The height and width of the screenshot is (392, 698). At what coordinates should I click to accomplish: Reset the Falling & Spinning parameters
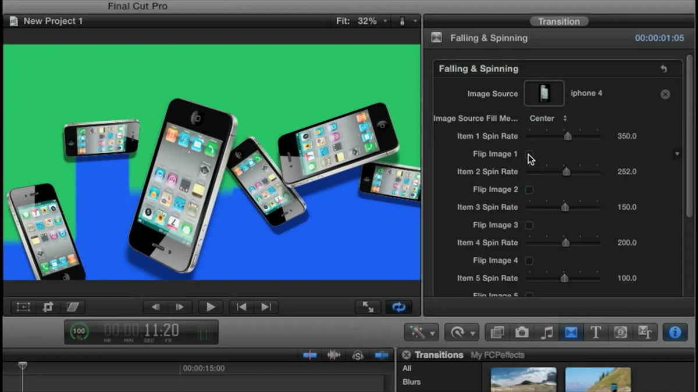664,69
